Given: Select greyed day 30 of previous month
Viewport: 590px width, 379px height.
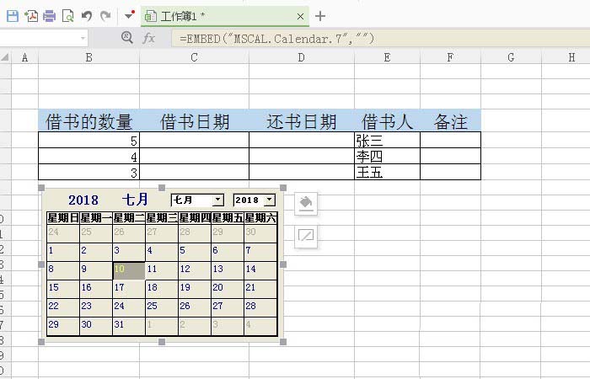Looking at the screenshot, I should click(x=260, y=233).
